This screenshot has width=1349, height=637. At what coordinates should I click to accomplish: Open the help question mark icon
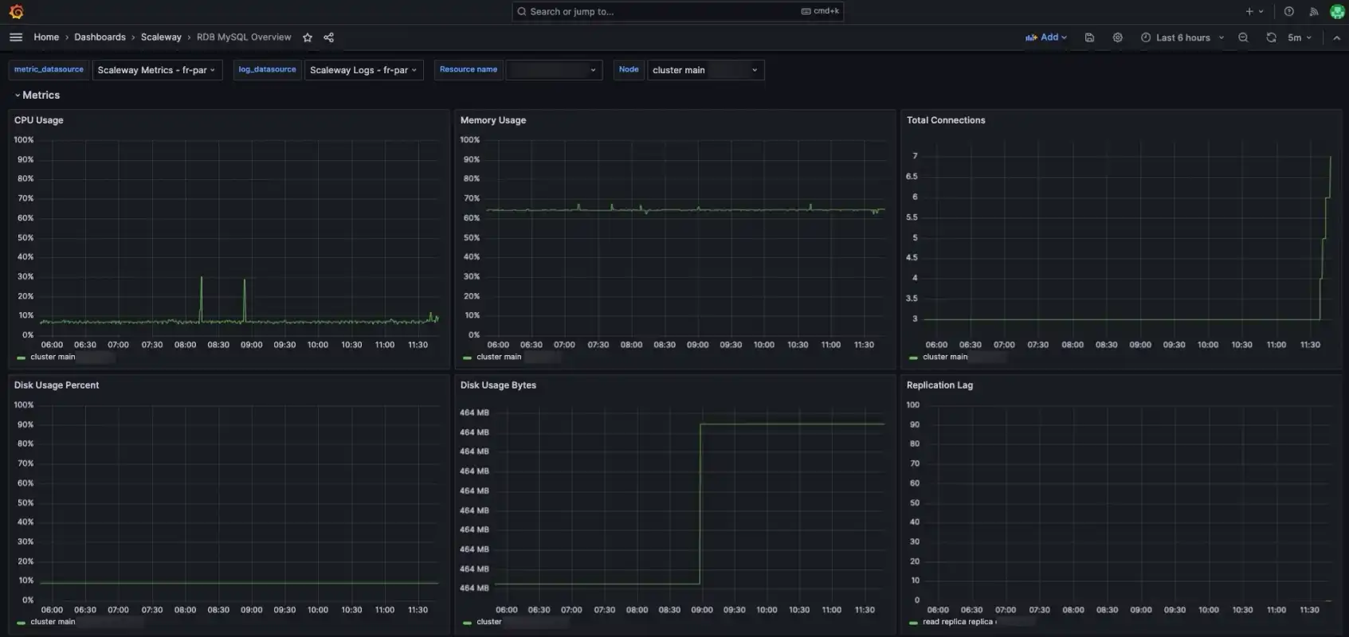1288,11
